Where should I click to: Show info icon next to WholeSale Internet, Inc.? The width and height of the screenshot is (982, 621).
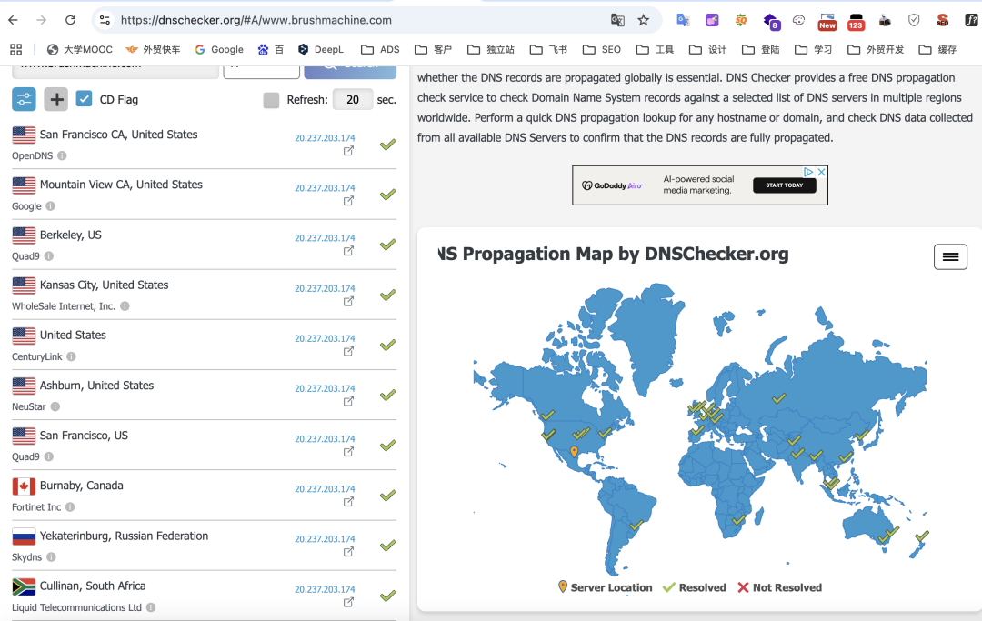click(125, 306)
